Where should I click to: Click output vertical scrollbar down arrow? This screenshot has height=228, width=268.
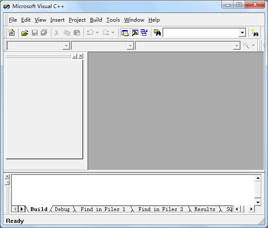coord(258,203)
